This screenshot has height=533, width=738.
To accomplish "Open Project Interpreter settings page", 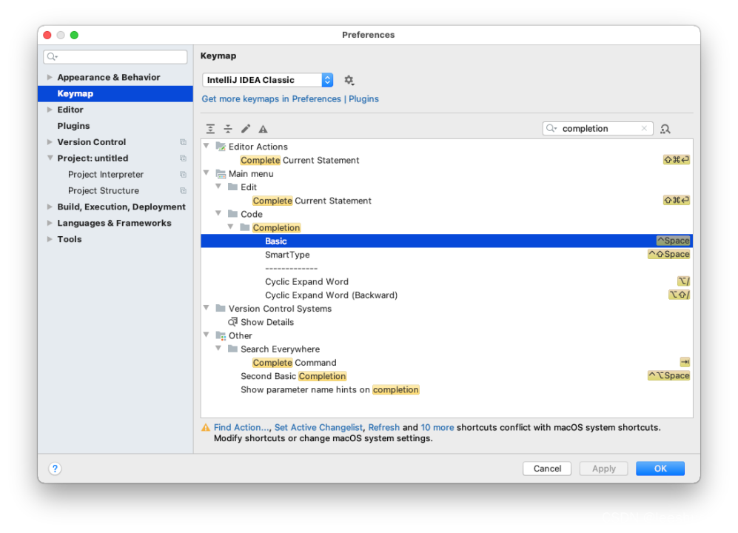I will pos(105,175).
